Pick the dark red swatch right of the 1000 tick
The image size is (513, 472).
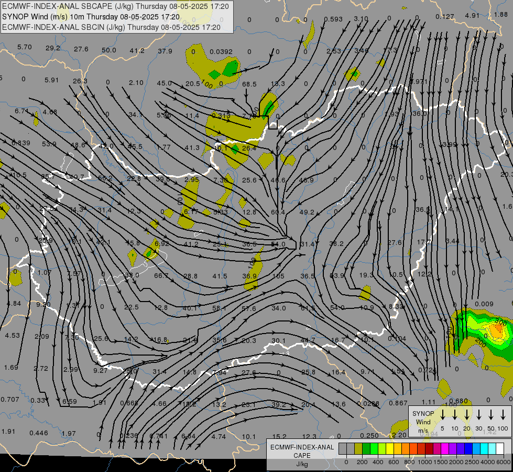click(429, 449)
